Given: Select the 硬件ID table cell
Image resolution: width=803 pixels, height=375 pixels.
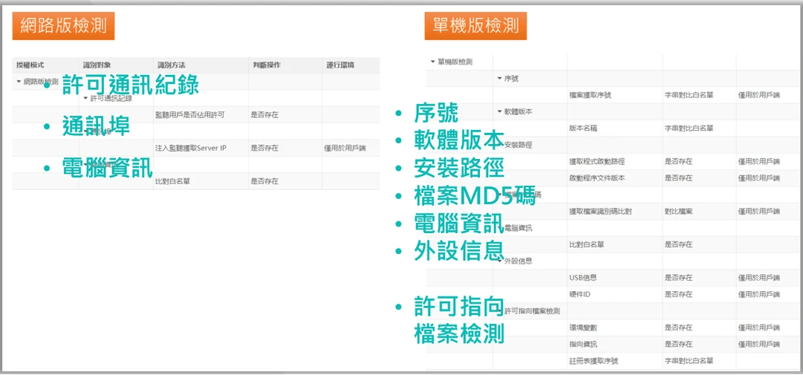Looking at the screenshot, I should coord(581,294).
